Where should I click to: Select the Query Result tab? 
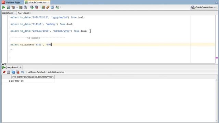[x=12, y=67]
